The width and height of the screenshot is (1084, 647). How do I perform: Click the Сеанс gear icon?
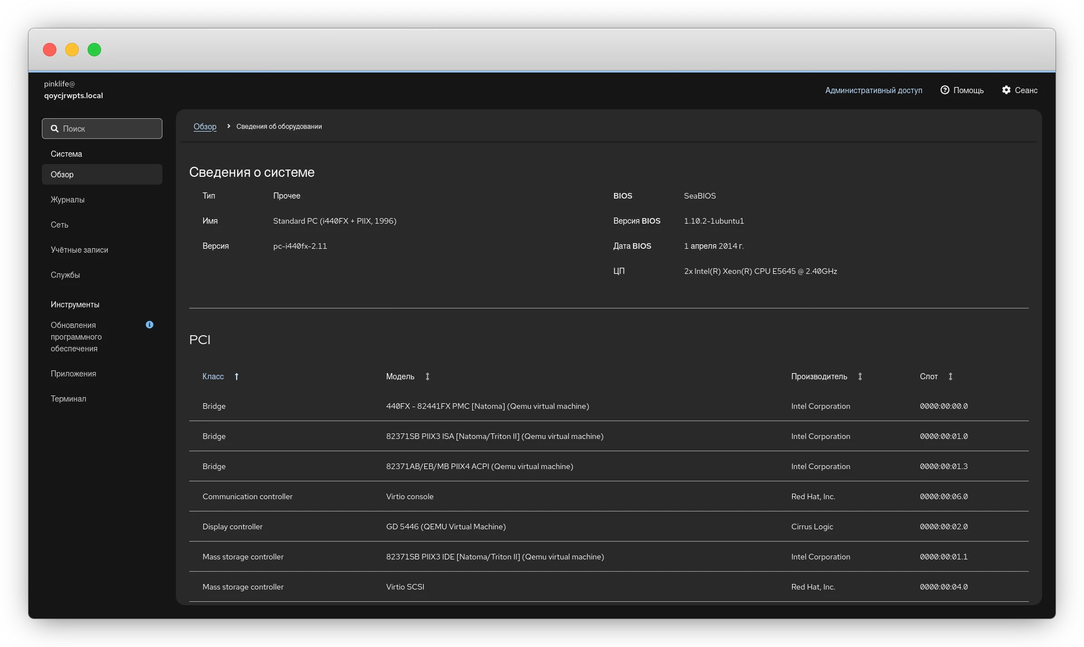pos(1006,90)
